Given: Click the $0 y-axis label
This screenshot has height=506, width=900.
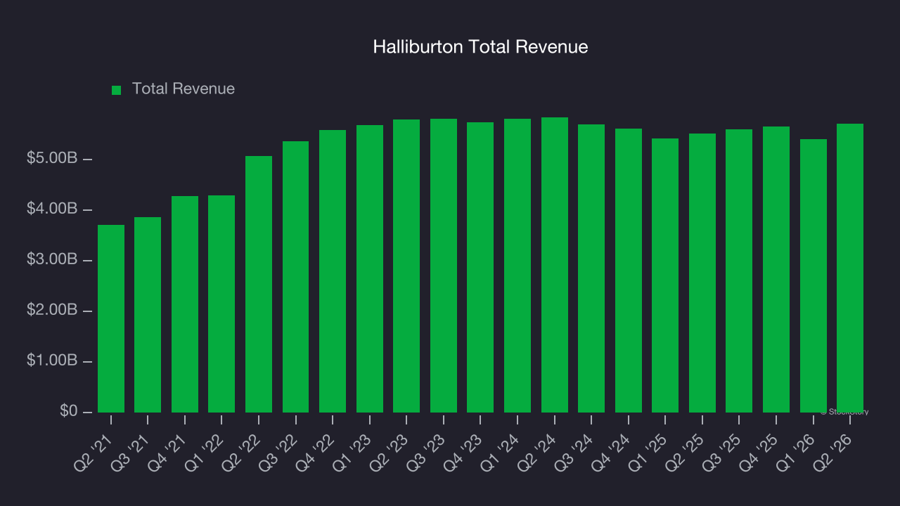Looking at the screenshot, I should pyautogui.click(x=68, y=412).
